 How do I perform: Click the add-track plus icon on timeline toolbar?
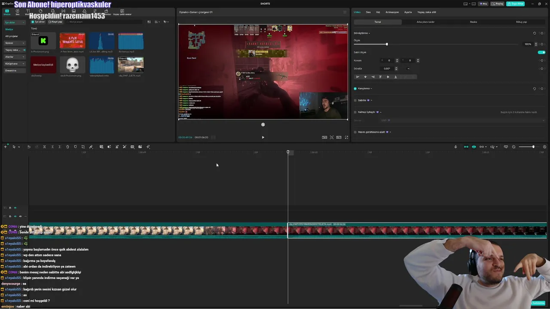[6, 147]
